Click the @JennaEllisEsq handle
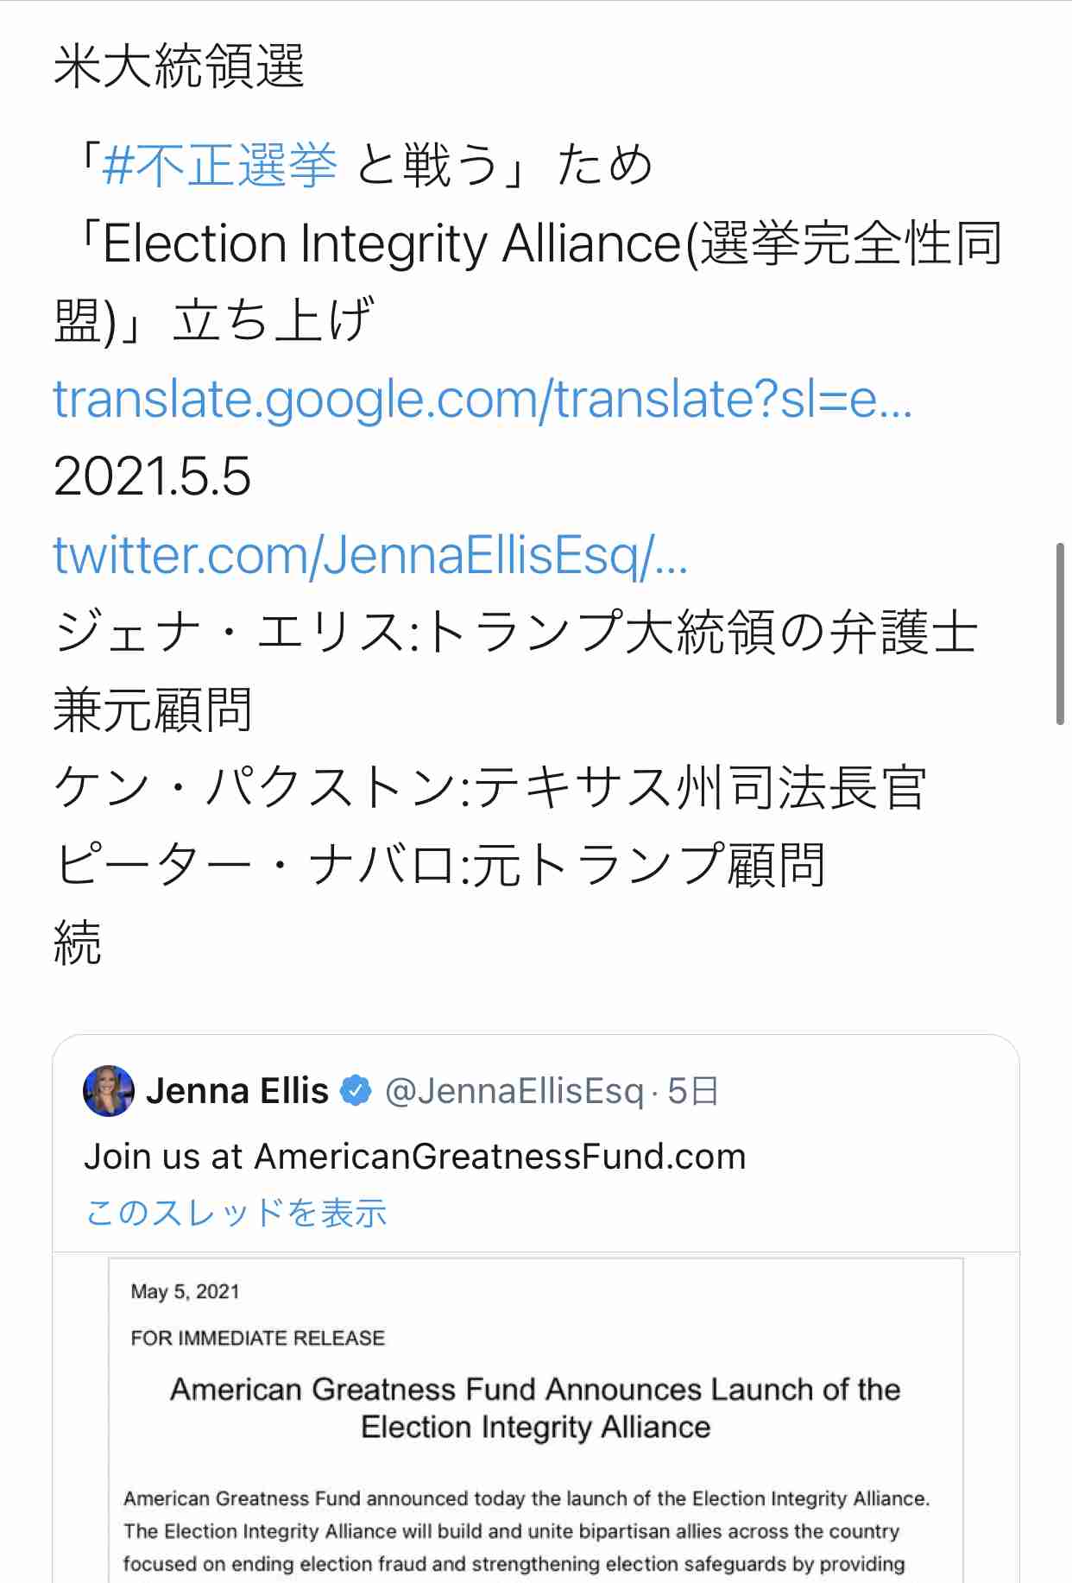 (514, 1090)
